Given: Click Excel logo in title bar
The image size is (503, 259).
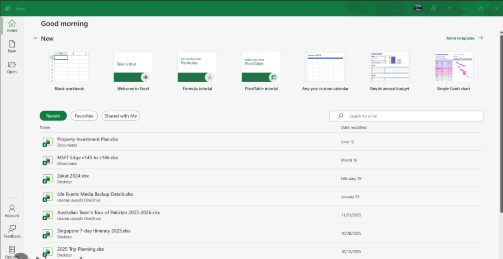Looking at the screenshot, I should pyautogui.click(x=8, y=9).
